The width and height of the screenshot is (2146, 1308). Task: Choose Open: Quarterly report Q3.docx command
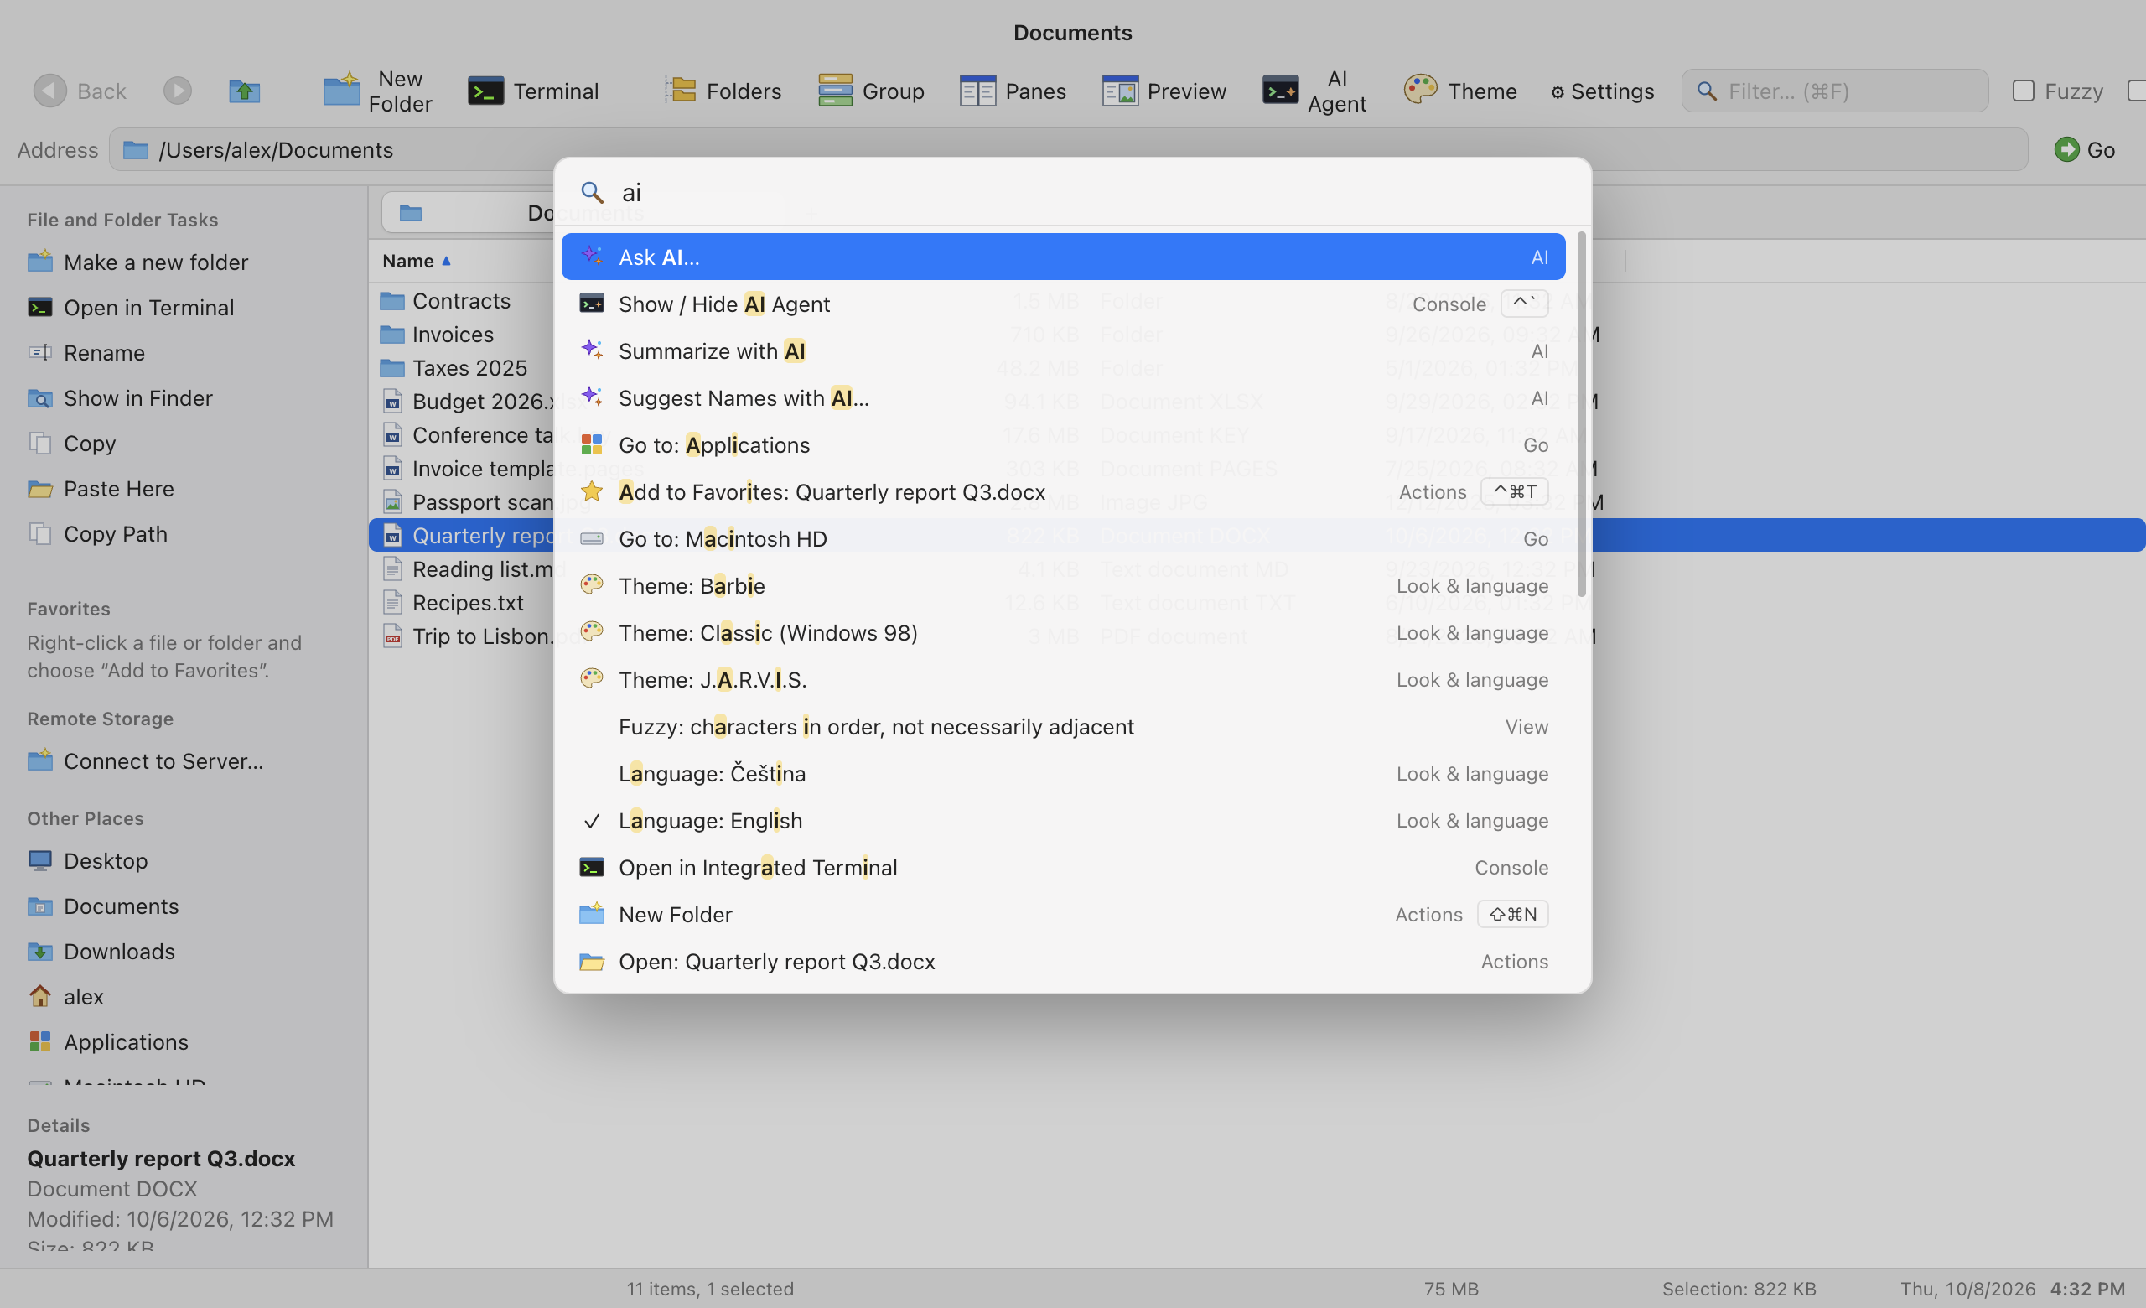(1063, 962)
